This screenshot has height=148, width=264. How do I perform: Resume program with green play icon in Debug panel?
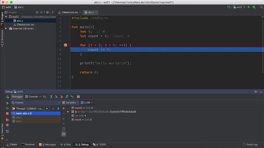tap(7, 103)
